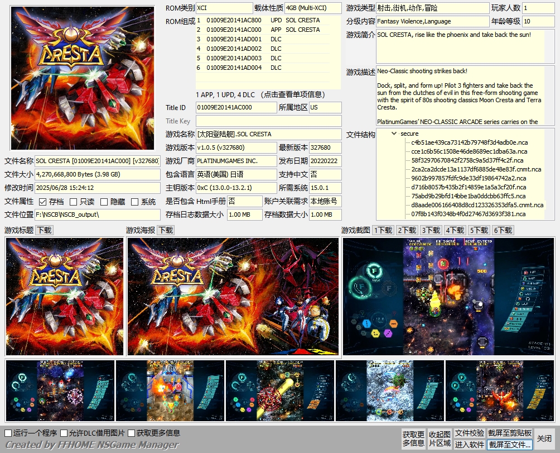The image size is (560, 453).
Task: Click the 截屏至剪贴板 button
Action: pyautogui.click(x=510, y=433)
